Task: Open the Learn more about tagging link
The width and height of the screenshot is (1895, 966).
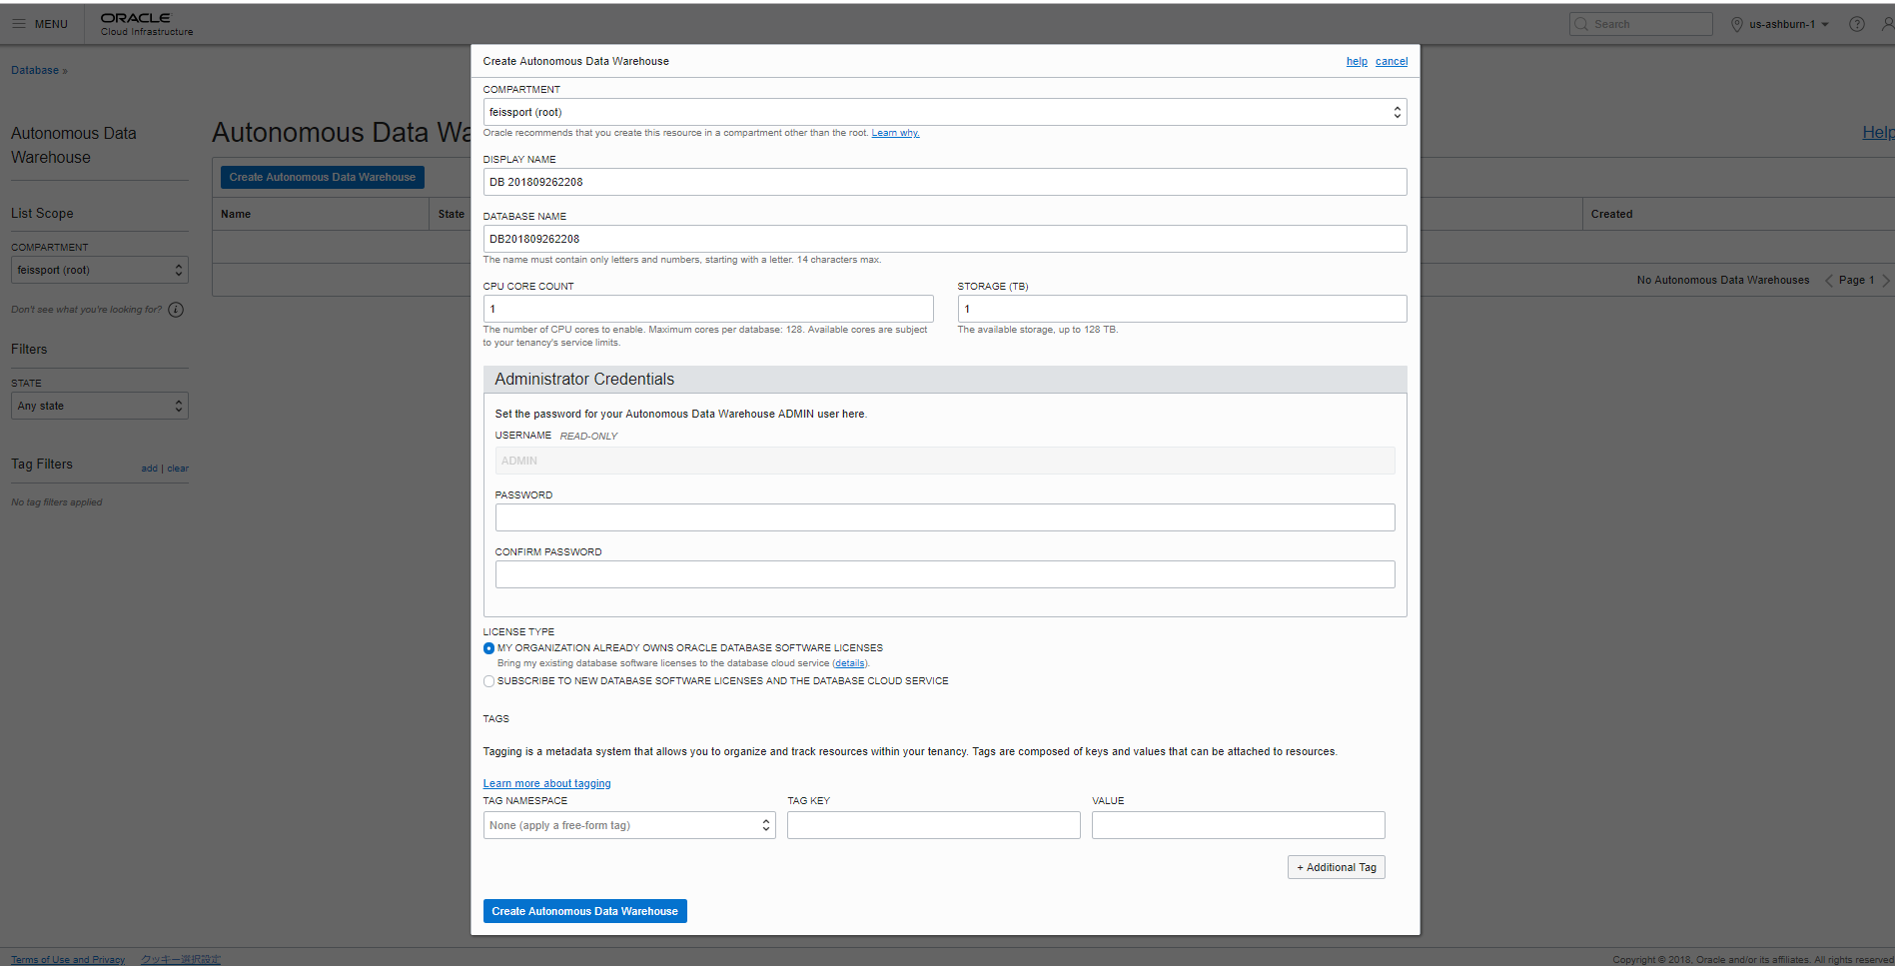Action: [547, 783]
